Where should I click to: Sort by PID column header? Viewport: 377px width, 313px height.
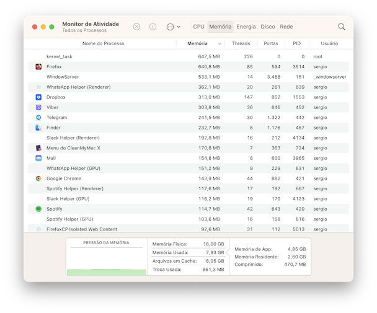coord(296,43)
